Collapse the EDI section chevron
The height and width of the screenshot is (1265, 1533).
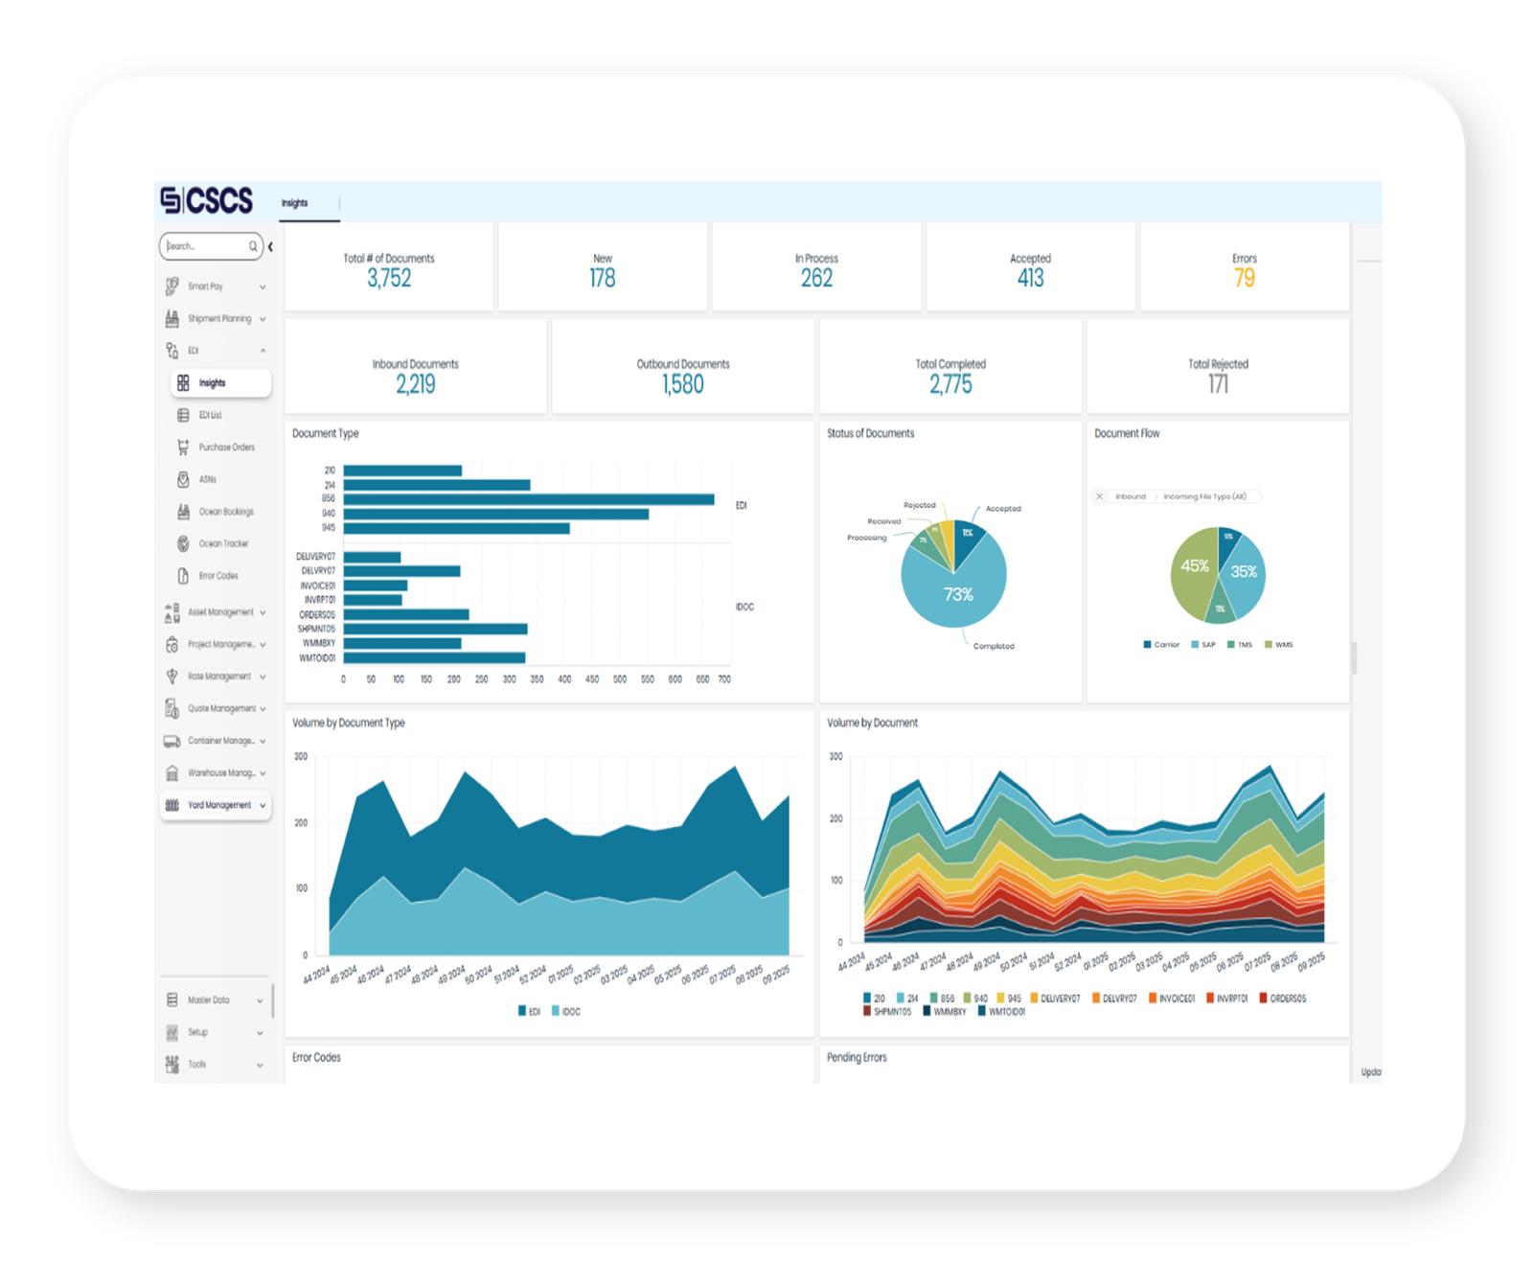(x=263, y=351)
